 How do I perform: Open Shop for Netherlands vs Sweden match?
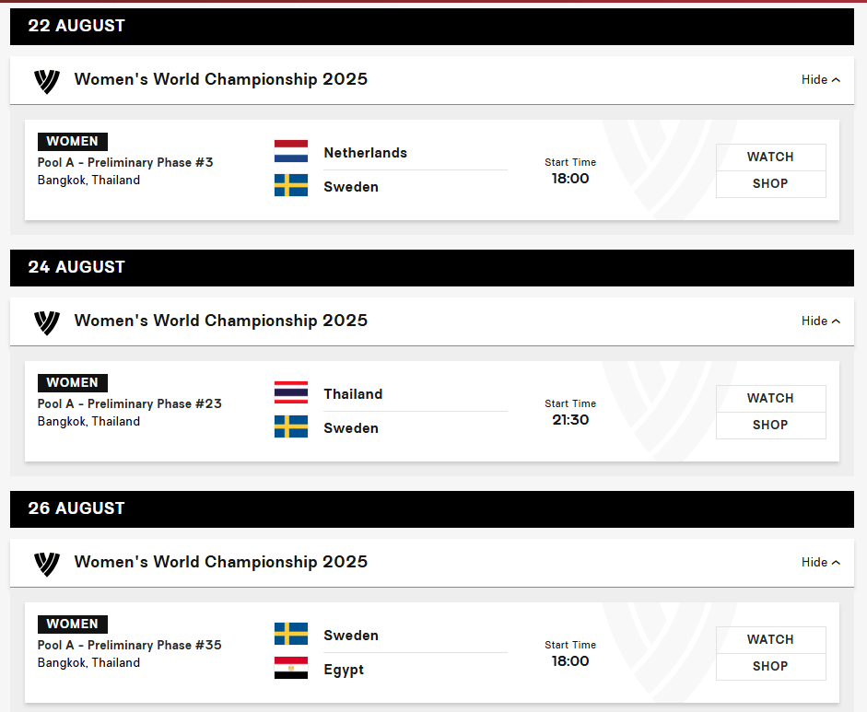(770, 184)
